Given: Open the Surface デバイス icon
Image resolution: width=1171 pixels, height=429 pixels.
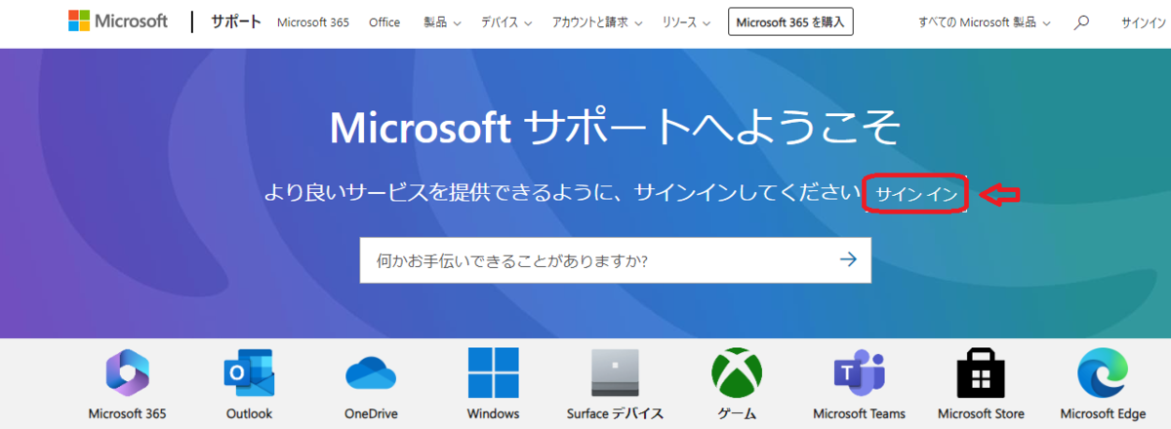Looking at the screenshot, I should coord(615,372).
